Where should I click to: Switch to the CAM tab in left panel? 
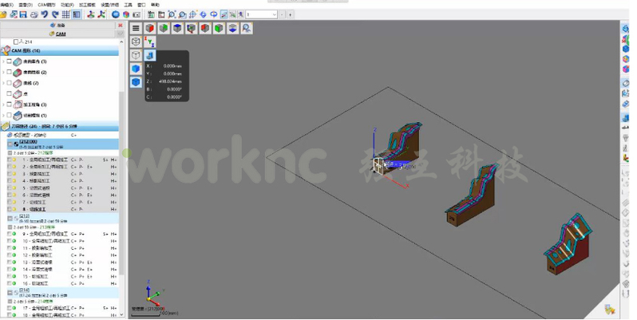[x=61, y=34]
